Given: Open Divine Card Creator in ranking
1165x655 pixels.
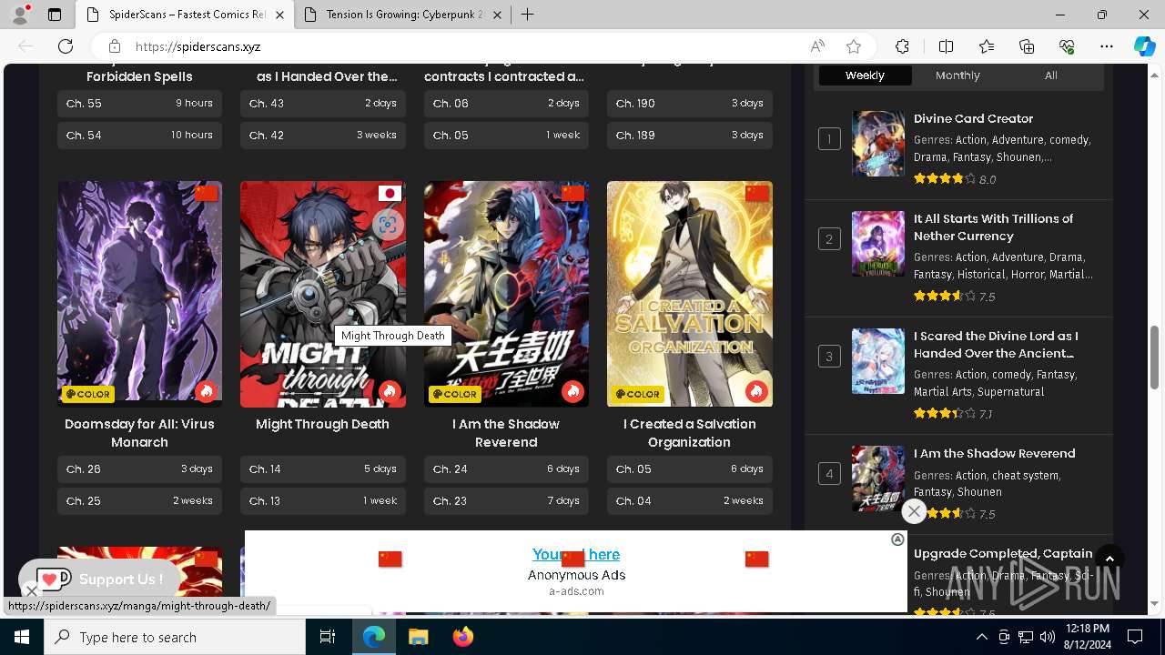Looking at the screenshot, I should coord(973,118).
